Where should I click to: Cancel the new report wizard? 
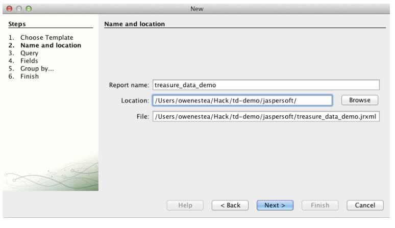point(365,205)
